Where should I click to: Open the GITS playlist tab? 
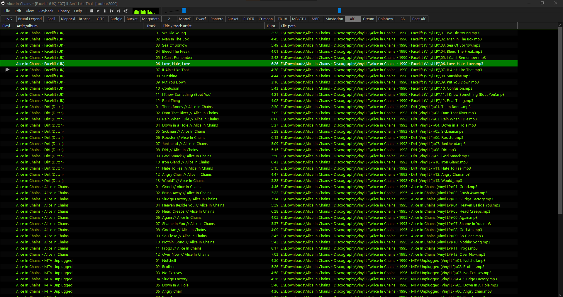pyautogui.click(x=101, y=19)
